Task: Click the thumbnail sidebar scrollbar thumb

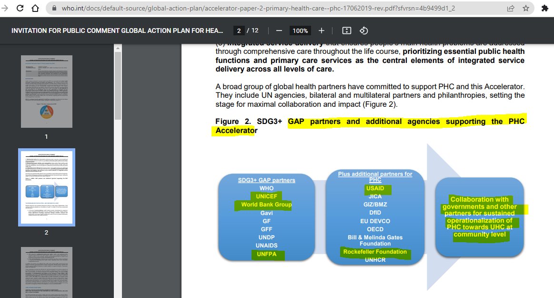Action: click(118, 85)
